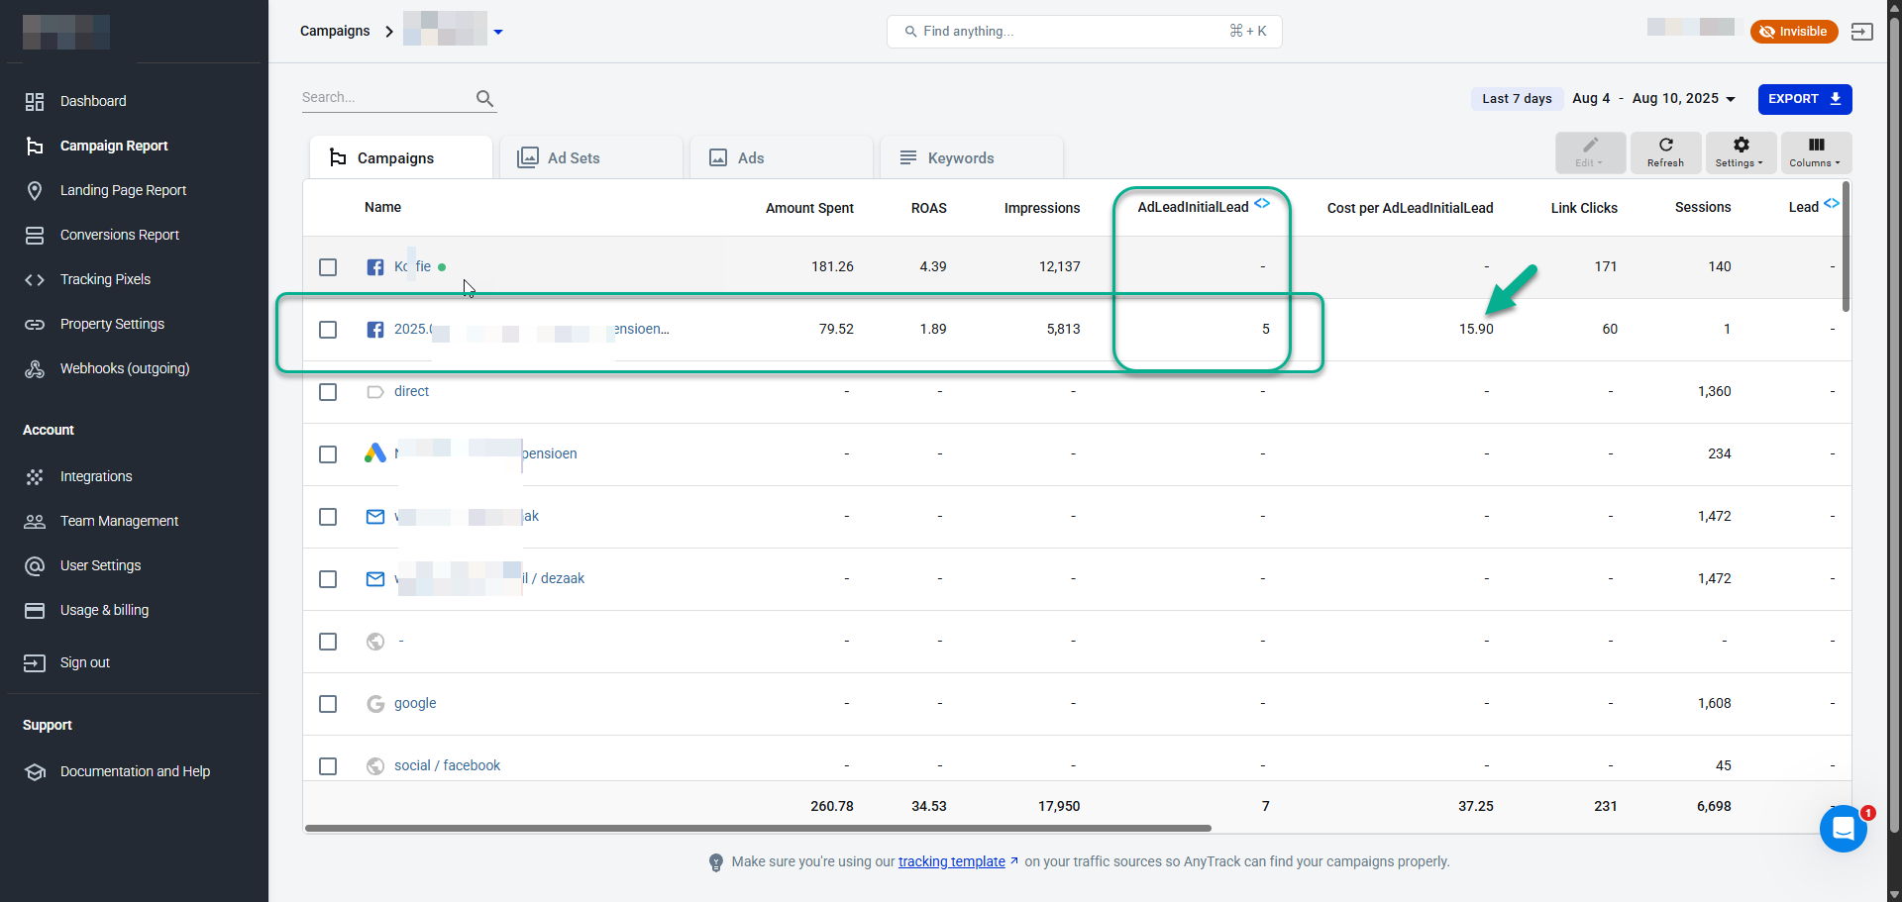Image resolution: width=1902 pixels, height=902 pixels.
Task: Check the 2025 Facebook campaign row checkbox
Action: (328, 330)
